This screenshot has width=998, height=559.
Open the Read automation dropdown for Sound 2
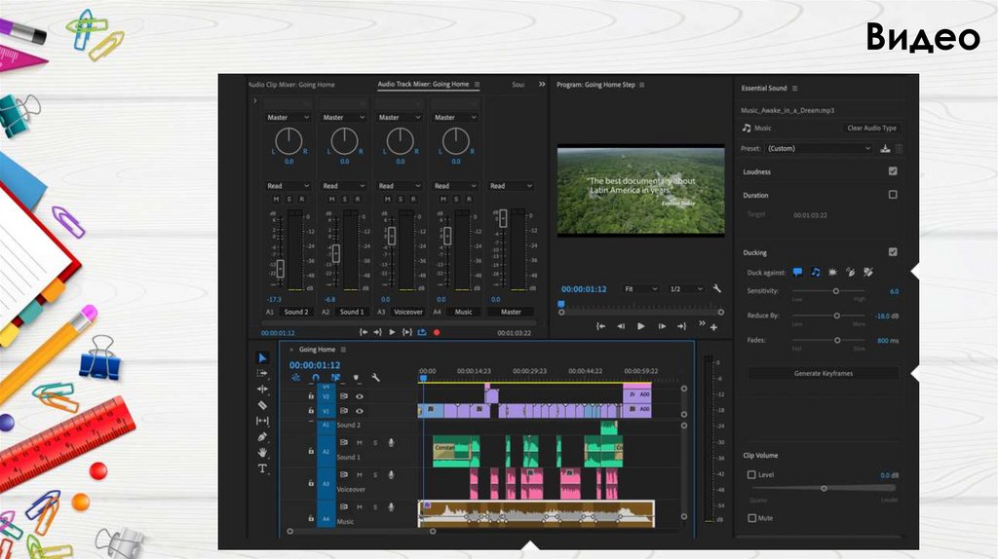288,186
